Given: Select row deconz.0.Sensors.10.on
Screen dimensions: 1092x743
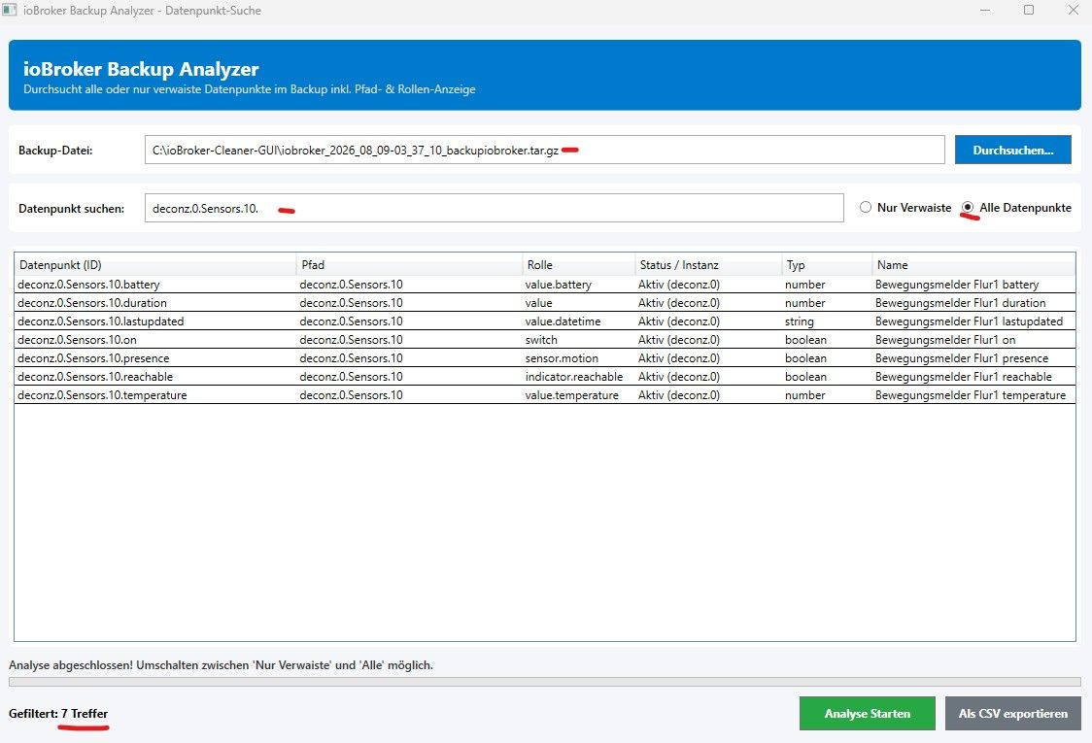Looking at the screenshot, I should tap(545, 340).
